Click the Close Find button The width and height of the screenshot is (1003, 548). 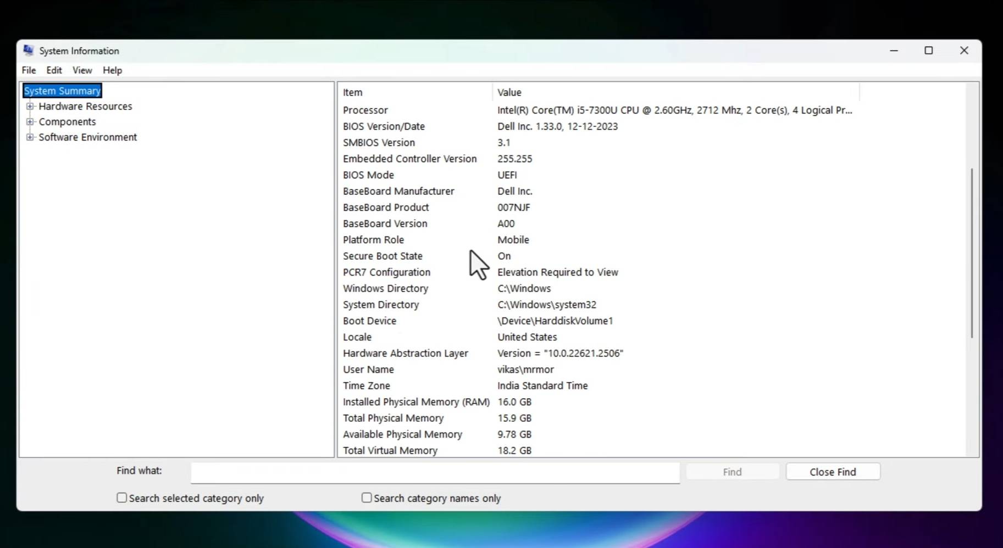(x=833, y=472)
